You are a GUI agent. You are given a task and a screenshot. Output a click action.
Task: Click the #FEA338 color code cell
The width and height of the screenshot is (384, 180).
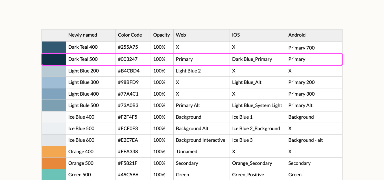click(x=128, y=152)
